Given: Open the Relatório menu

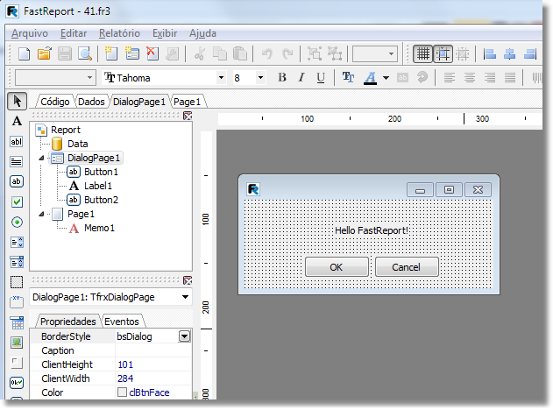Looking at the screenshot, I should coord(119,33).
